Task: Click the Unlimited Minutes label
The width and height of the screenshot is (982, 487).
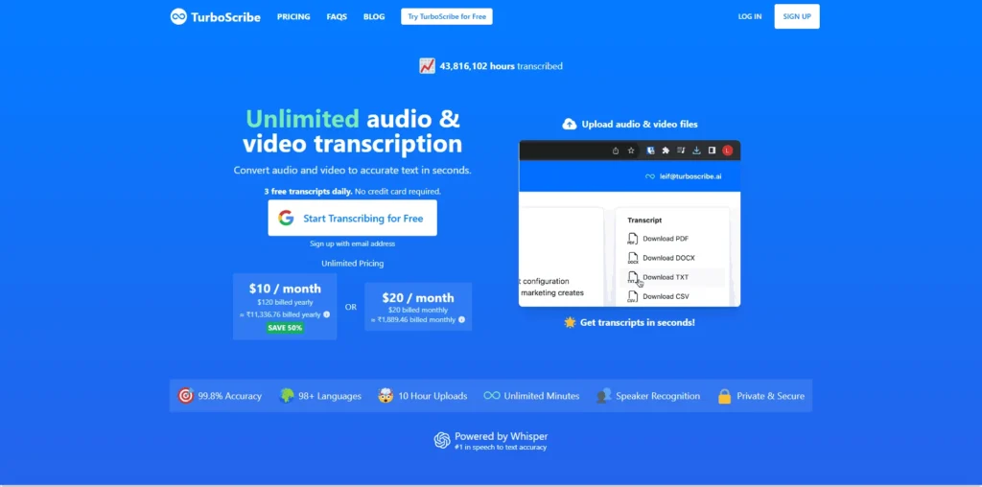Action: pos(542,396)
